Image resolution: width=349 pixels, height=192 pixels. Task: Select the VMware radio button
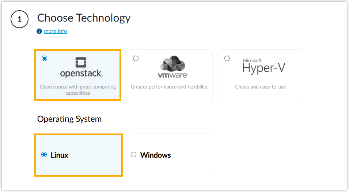[x=136, y=59]
